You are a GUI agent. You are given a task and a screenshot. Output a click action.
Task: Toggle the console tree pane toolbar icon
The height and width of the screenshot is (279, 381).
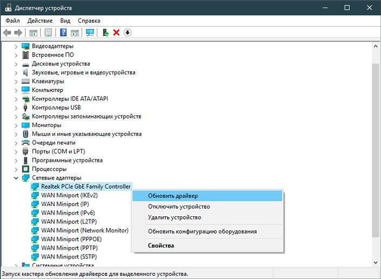[x=33, y=32]
